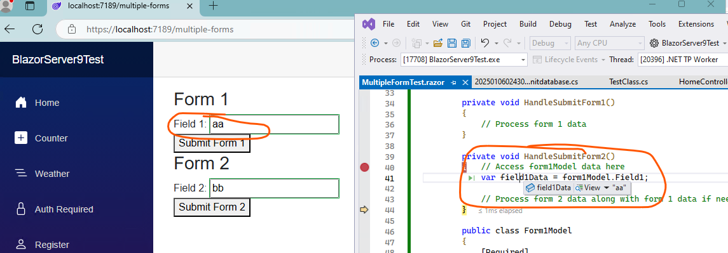The image size is (728, 253).
Task: Open the Thread combo box
Action: tap(683, 60)
